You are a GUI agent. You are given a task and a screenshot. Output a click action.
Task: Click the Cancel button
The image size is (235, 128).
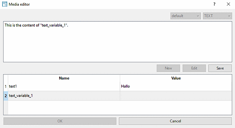(175, 121)
